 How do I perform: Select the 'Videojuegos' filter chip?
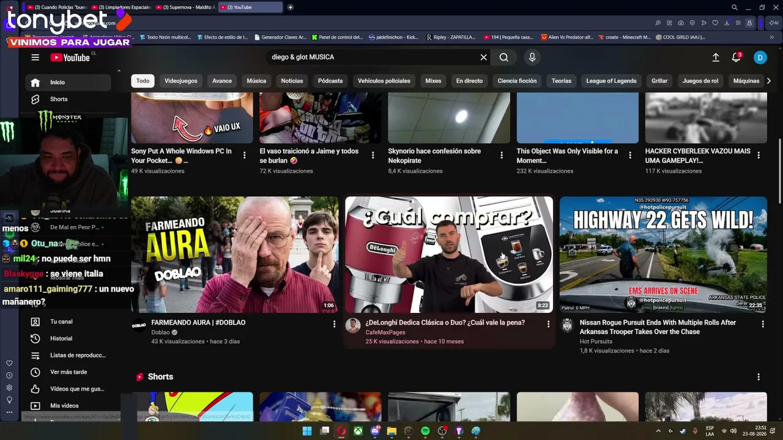coord(180,81)
